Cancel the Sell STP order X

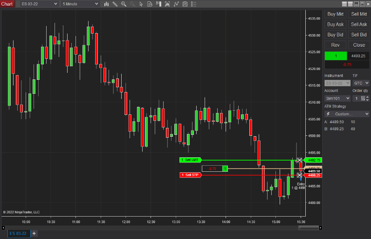(299, 176)
